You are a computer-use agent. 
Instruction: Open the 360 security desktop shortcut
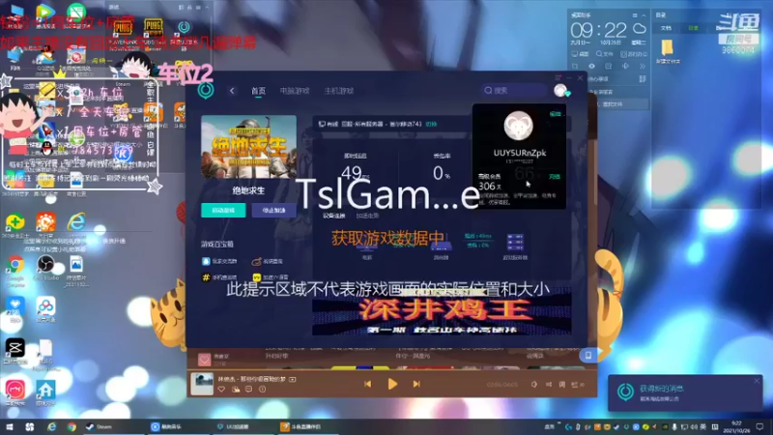coord(14,226)
